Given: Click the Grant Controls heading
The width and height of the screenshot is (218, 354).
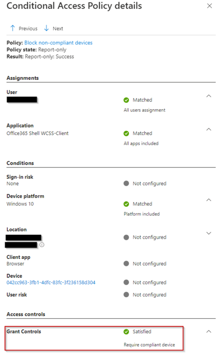Looking at the screenshot, I should coord(24,332).
